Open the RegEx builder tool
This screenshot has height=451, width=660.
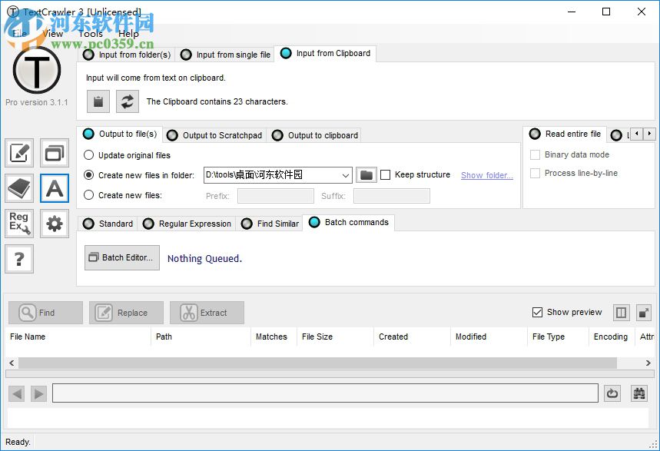click(x=18, y=224)
